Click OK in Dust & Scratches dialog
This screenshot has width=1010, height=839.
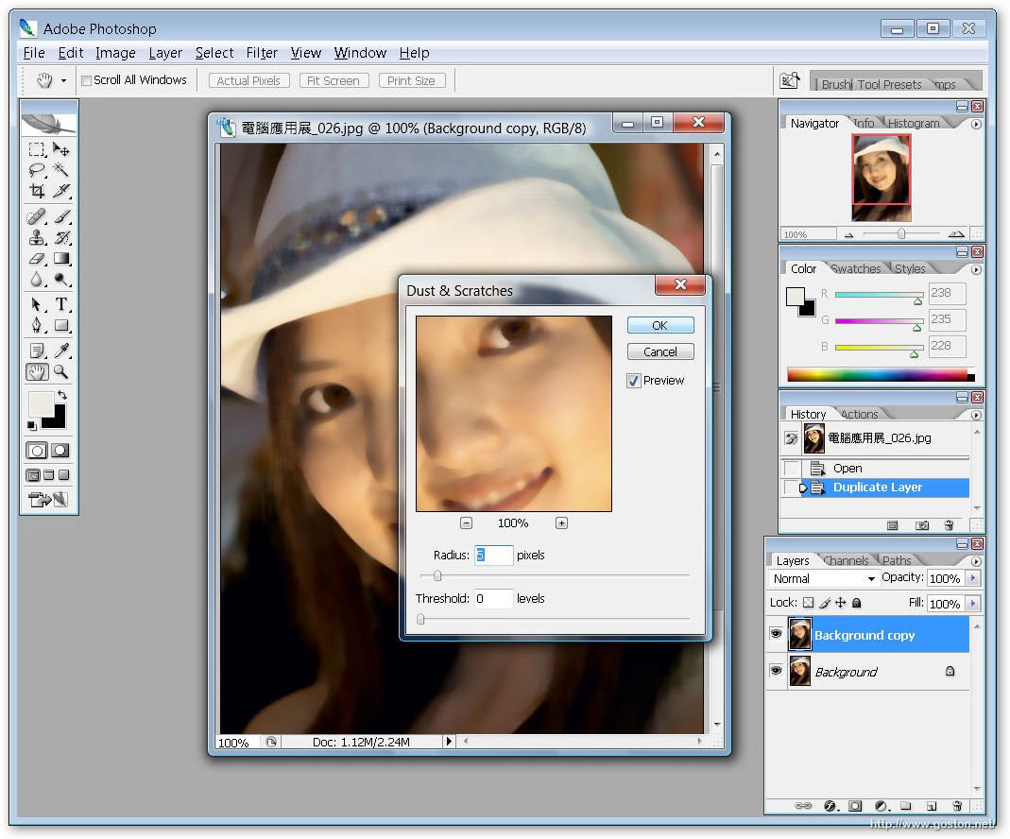tap(660, 325)
